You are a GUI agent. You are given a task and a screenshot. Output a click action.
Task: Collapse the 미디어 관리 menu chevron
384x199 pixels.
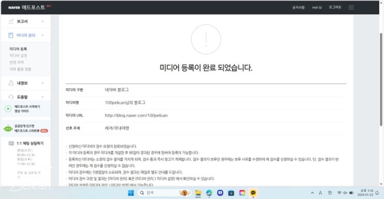tap(42, 35)
